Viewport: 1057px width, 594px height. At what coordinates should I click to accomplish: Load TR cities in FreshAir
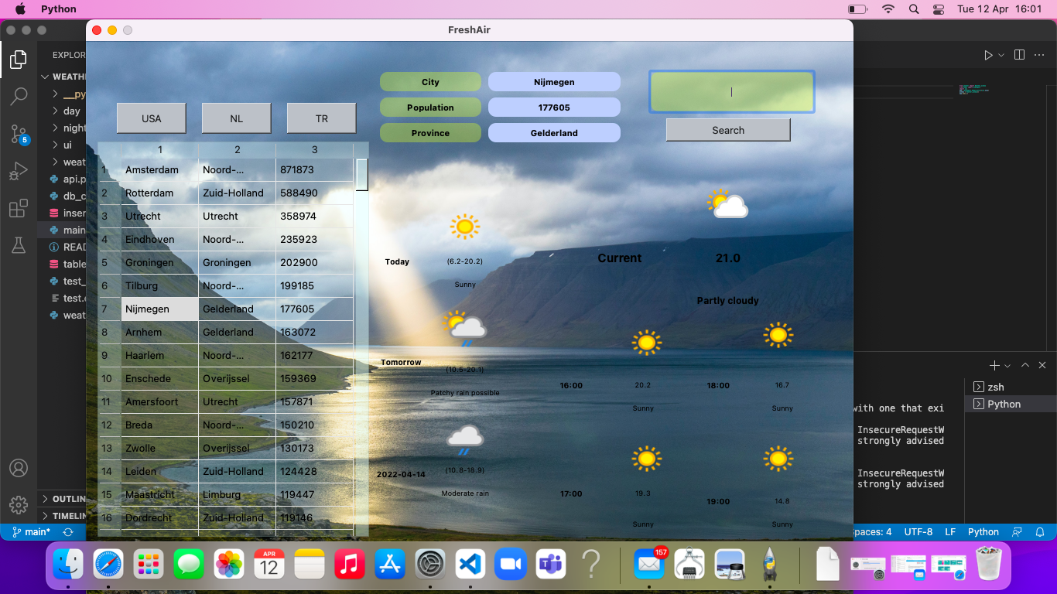[x=322, y=118]
